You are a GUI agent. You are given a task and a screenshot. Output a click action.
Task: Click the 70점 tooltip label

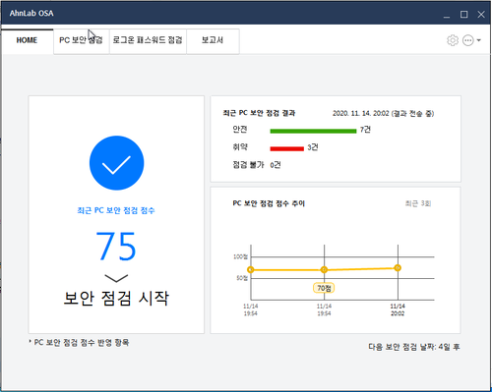coord(324,288)
